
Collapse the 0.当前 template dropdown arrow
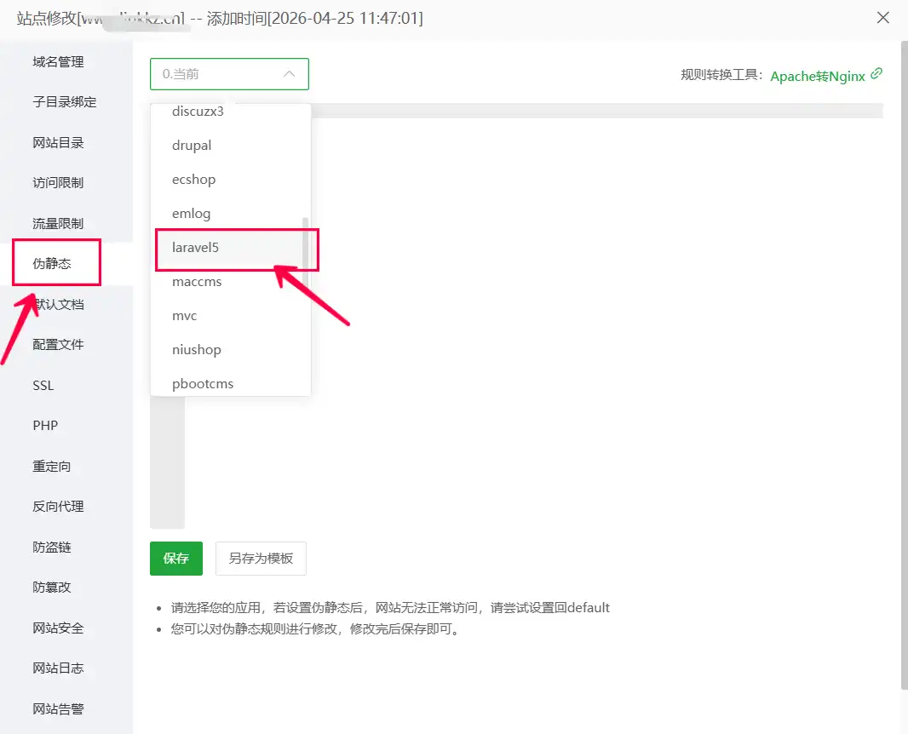[289, 74]
